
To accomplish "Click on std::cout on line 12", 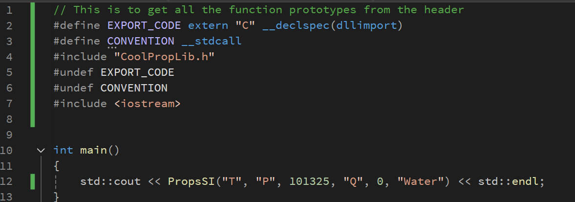I will coord(110,181).
